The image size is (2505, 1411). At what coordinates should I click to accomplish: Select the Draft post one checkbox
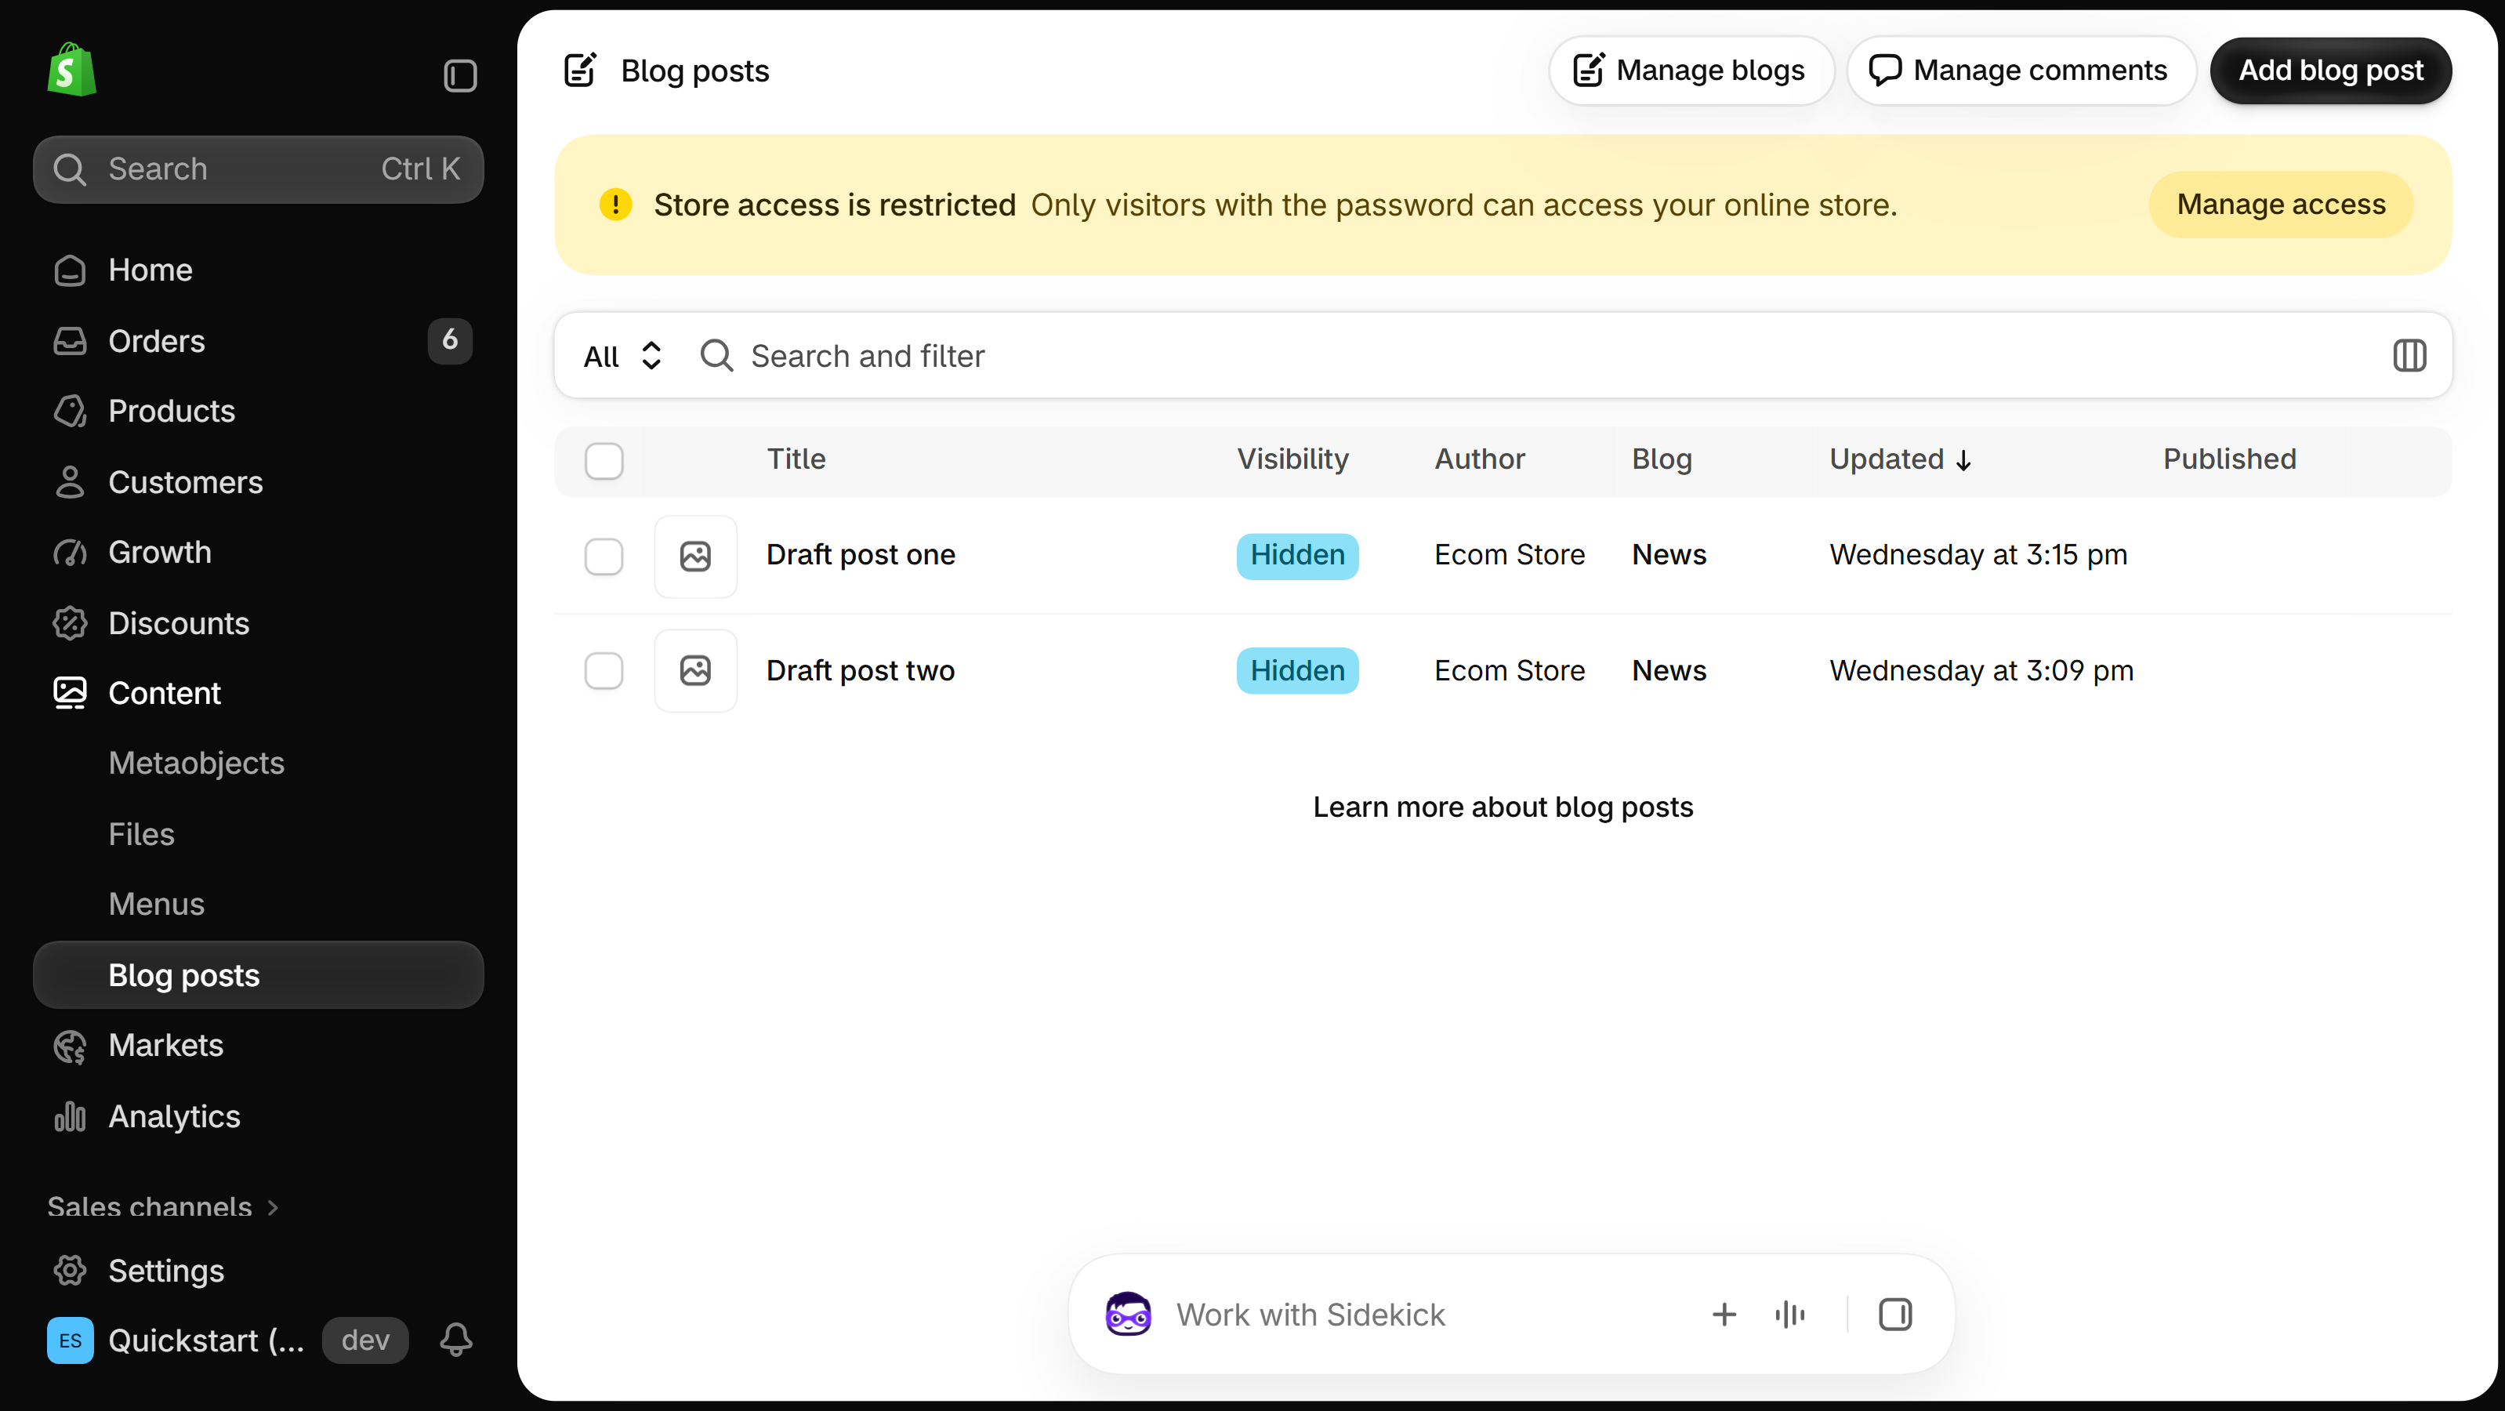click(604, 557)
